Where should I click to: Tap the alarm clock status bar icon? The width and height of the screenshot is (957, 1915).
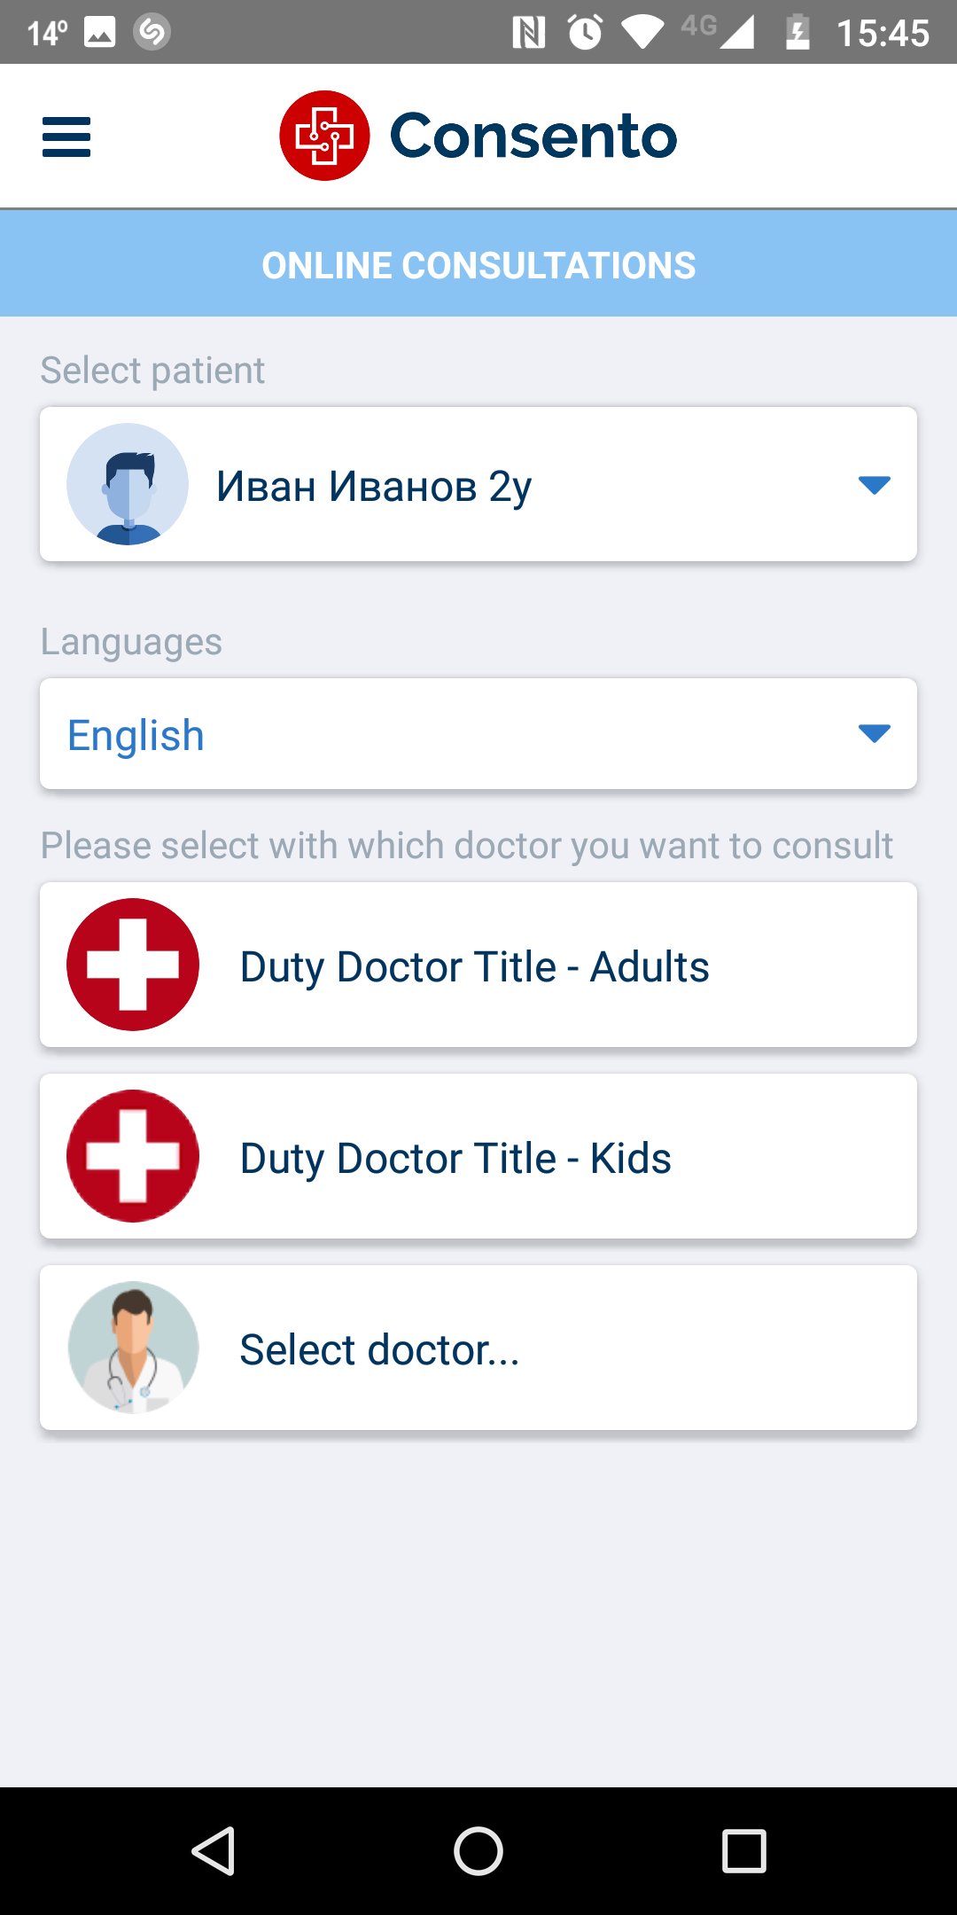click(585, 33)
